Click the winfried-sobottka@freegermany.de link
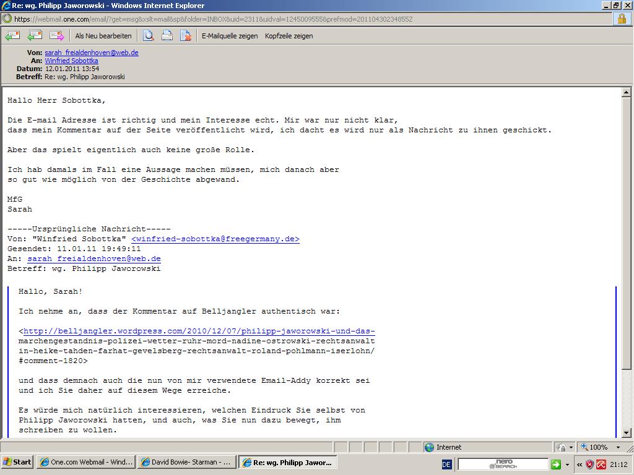The width and height of the screenshot is (634, 475). click(x=215, y=239)
